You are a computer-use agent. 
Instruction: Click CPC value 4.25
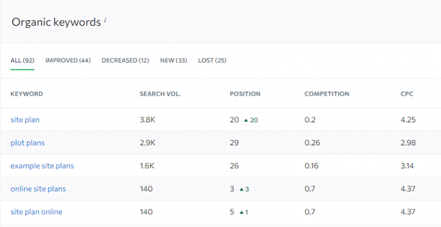coord(408,120)
